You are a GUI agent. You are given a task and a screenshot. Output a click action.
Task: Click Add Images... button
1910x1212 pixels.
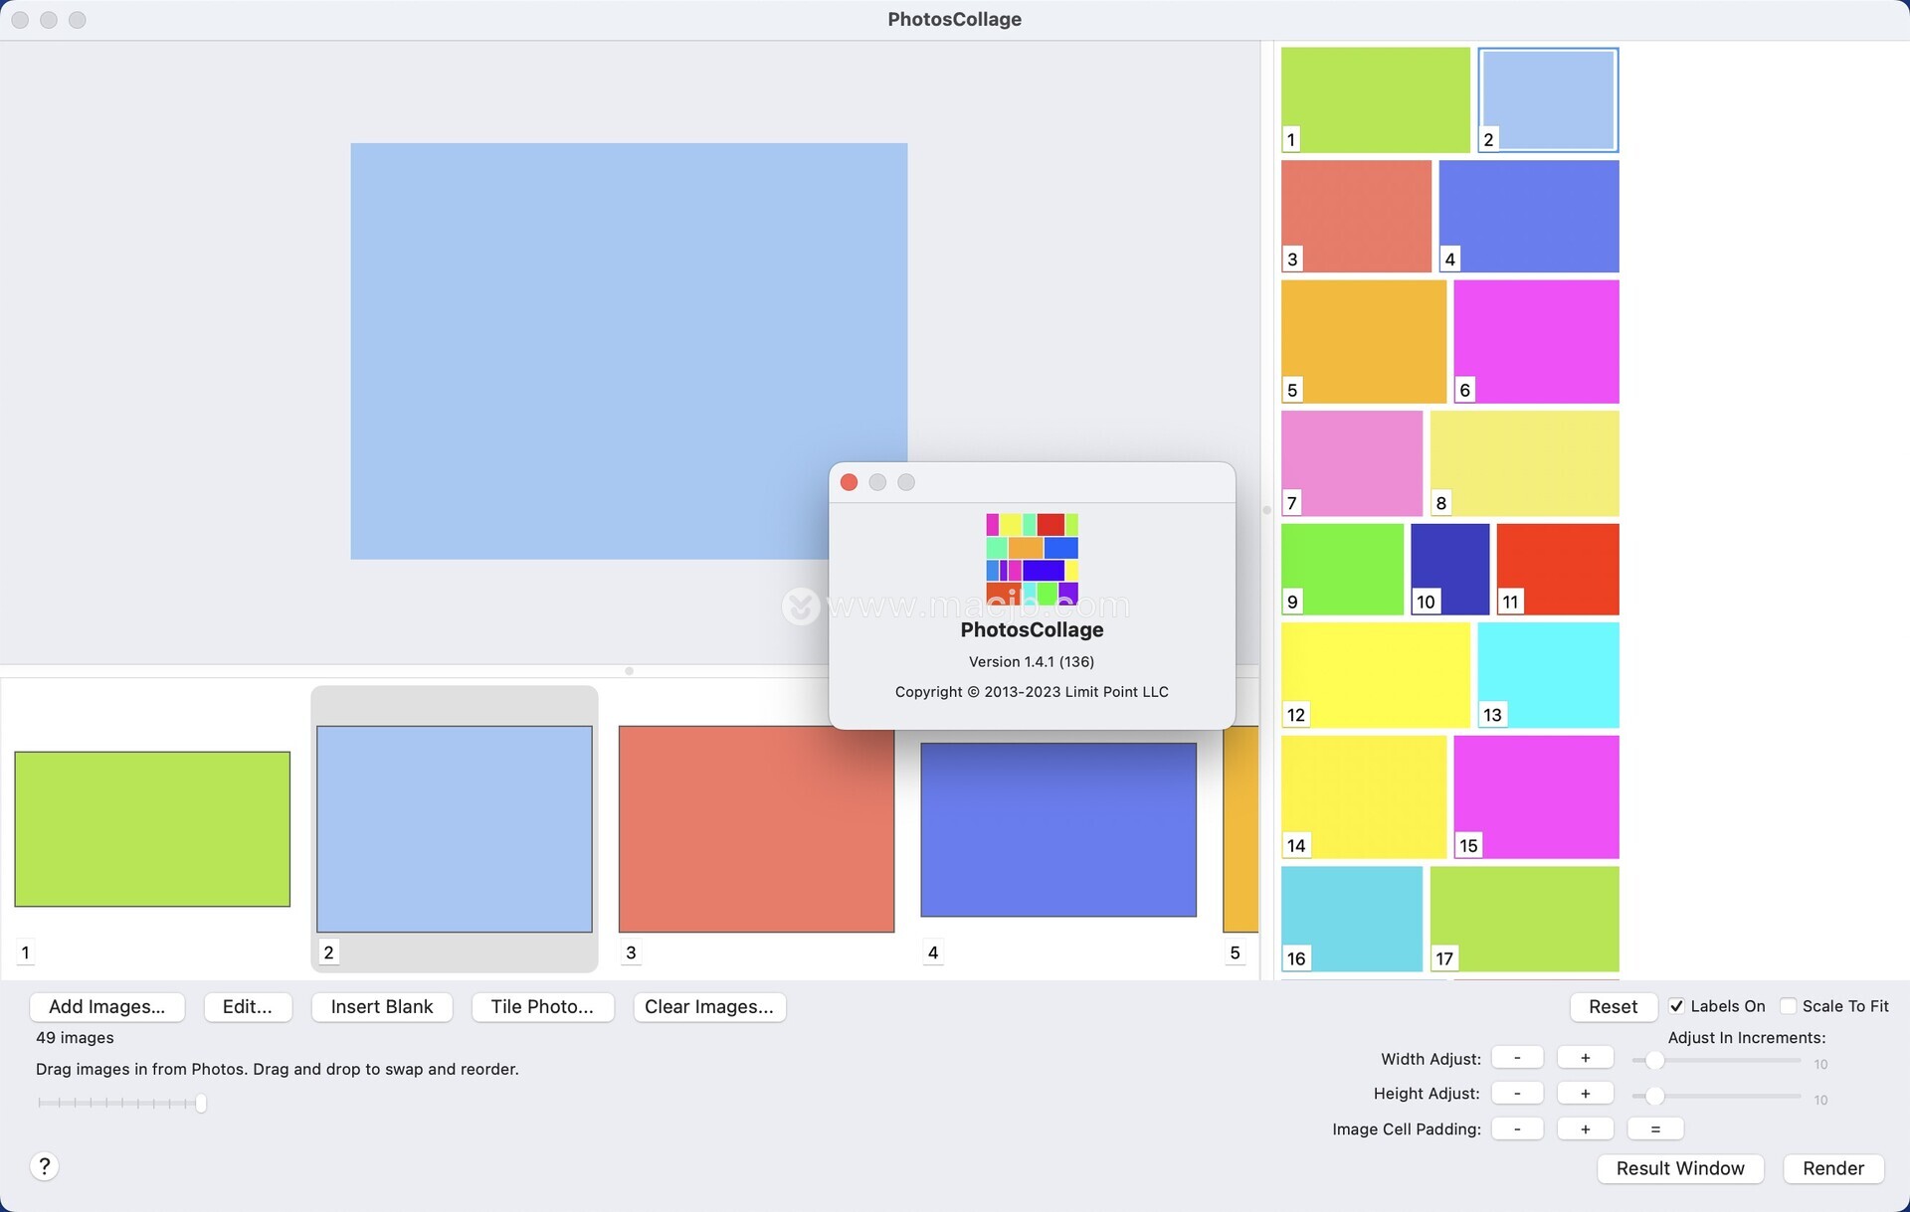click(107, 1006)
